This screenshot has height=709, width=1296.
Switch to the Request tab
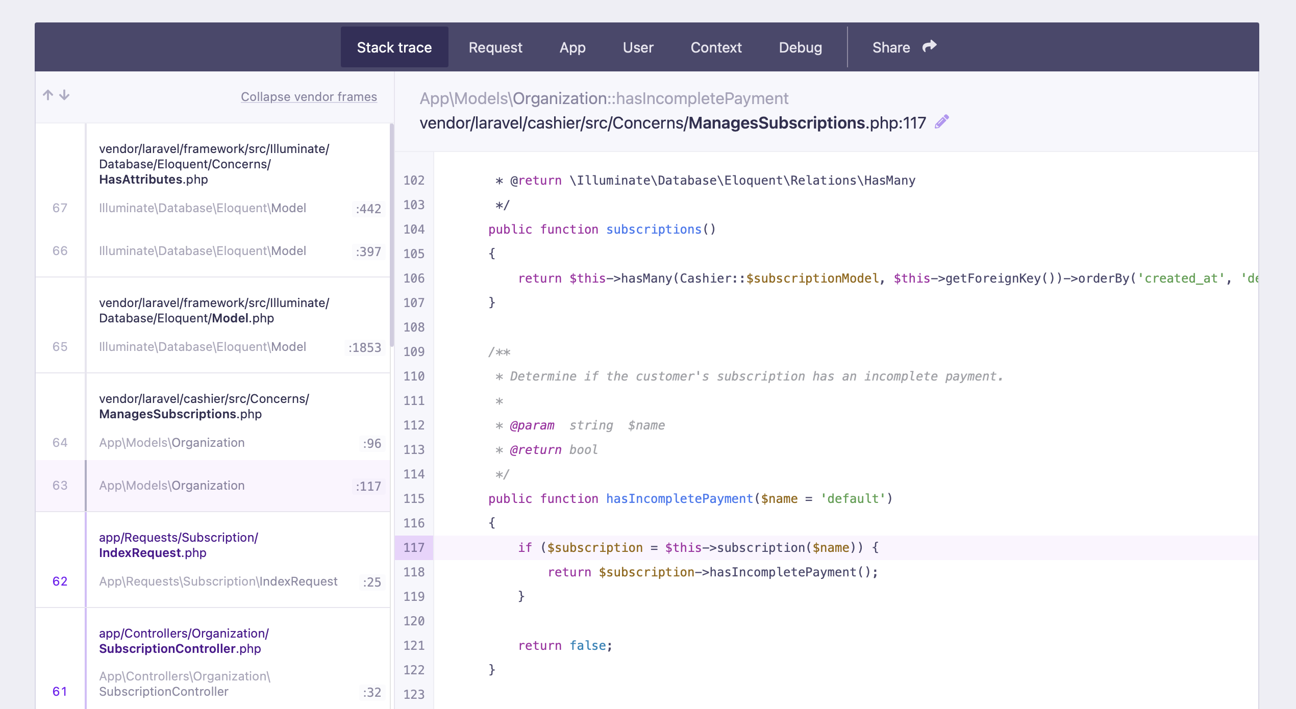(495, 47)
